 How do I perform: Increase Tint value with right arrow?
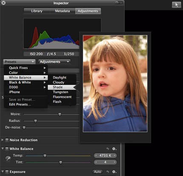pos(114,162)
